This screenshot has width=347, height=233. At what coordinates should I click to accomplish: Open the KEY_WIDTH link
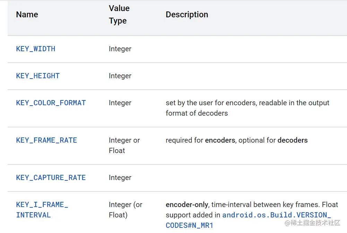coord(35,49)
